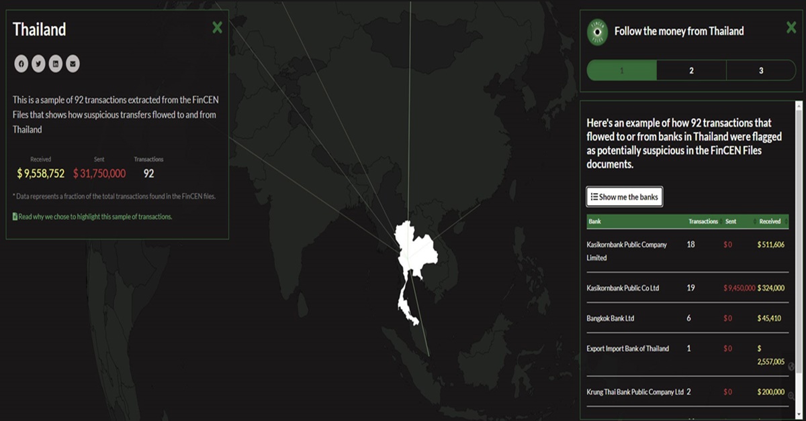This screenshot has height=421, width=806.
Task: Click transaction count 19 in table
Action: (x=690, y=288)
